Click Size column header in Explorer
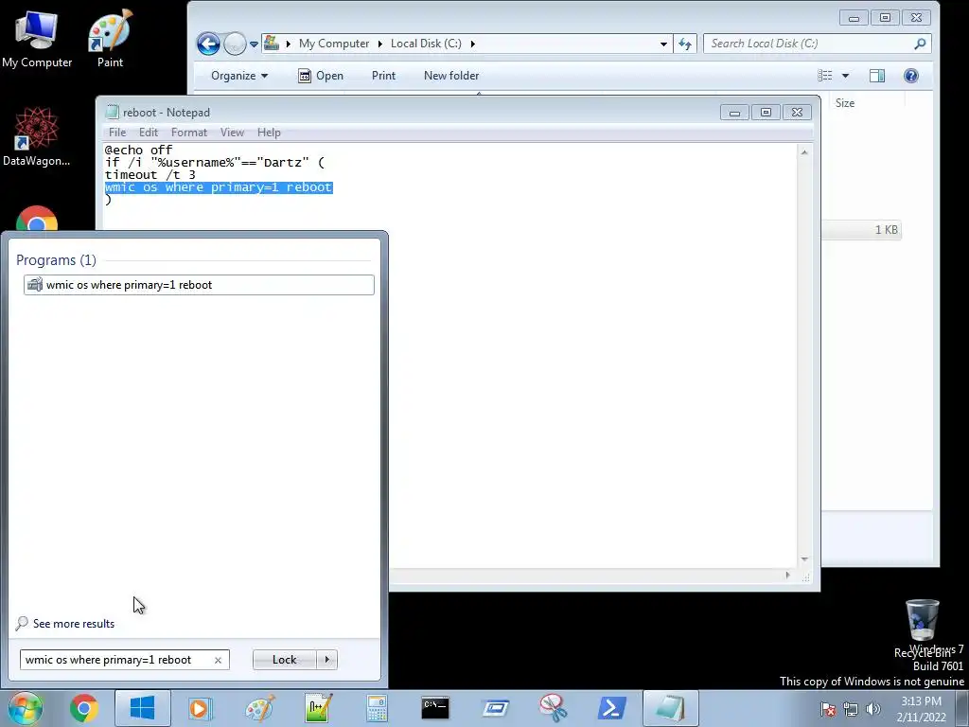The width and height of the screenshot is (969, 727). click(x=845, y=103)
